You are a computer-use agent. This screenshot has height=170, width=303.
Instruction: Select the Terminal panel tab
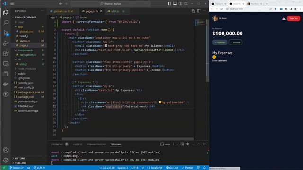point(116,144)
